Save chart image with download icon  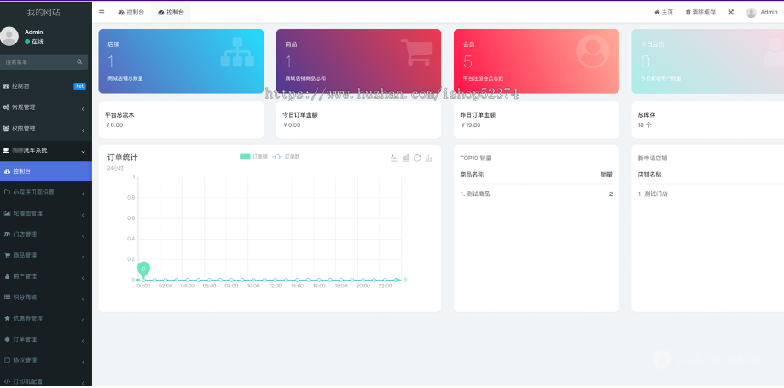point(428,158)
